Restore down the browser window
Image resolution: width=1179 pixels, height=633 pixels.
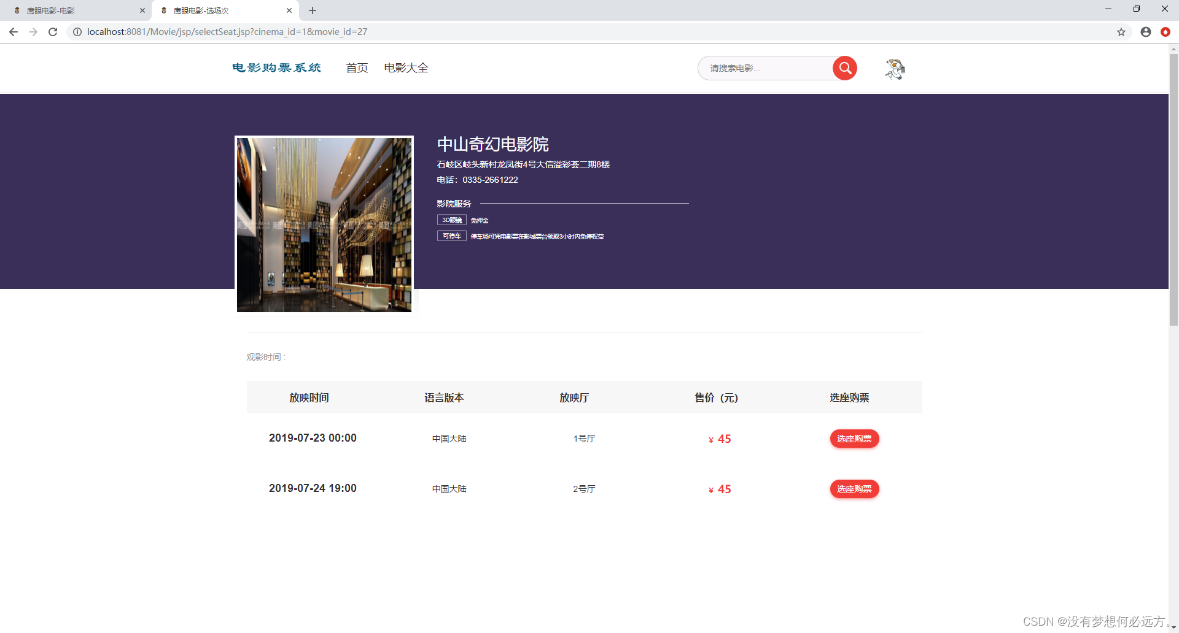point(1137,9)
